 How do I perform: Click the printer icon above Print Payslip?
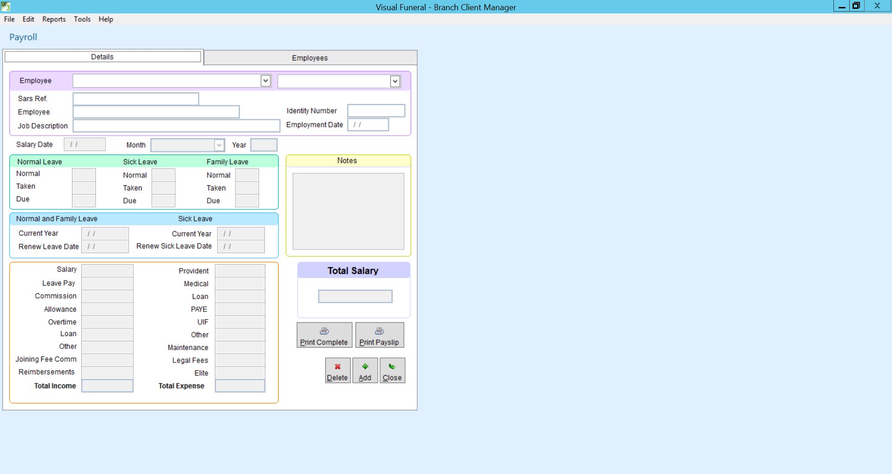pos(379,331)
